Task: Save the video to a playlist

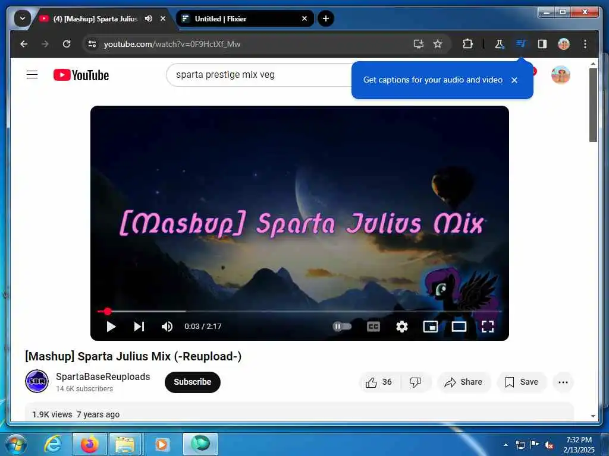Action: point(522,382)
